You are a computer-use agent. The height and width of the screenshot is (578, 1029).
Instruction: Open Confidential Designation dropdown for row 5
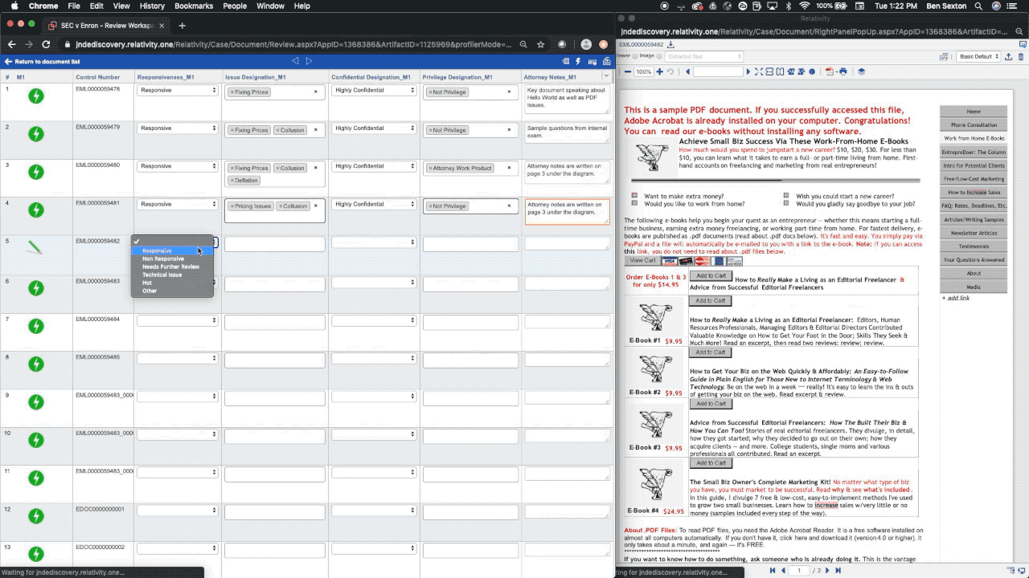point(374,242)
